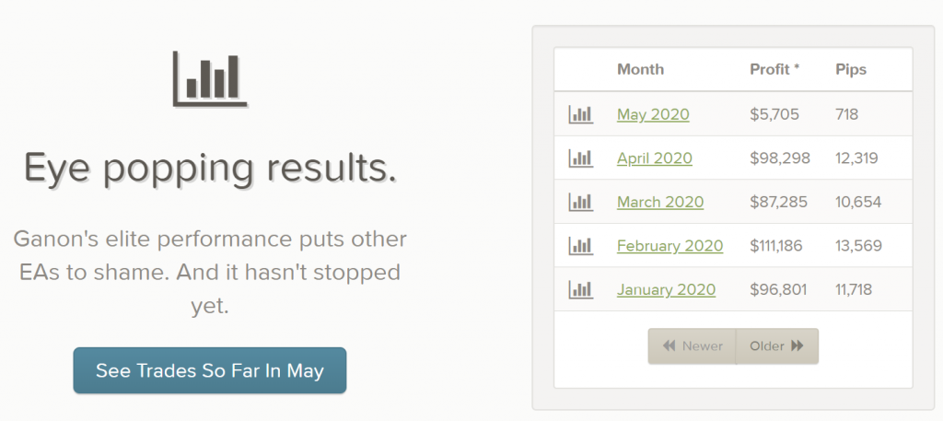This screenshot has height=421, width=943.
Task: Click the $111,186 profit value for February
Action: [775, 246]
